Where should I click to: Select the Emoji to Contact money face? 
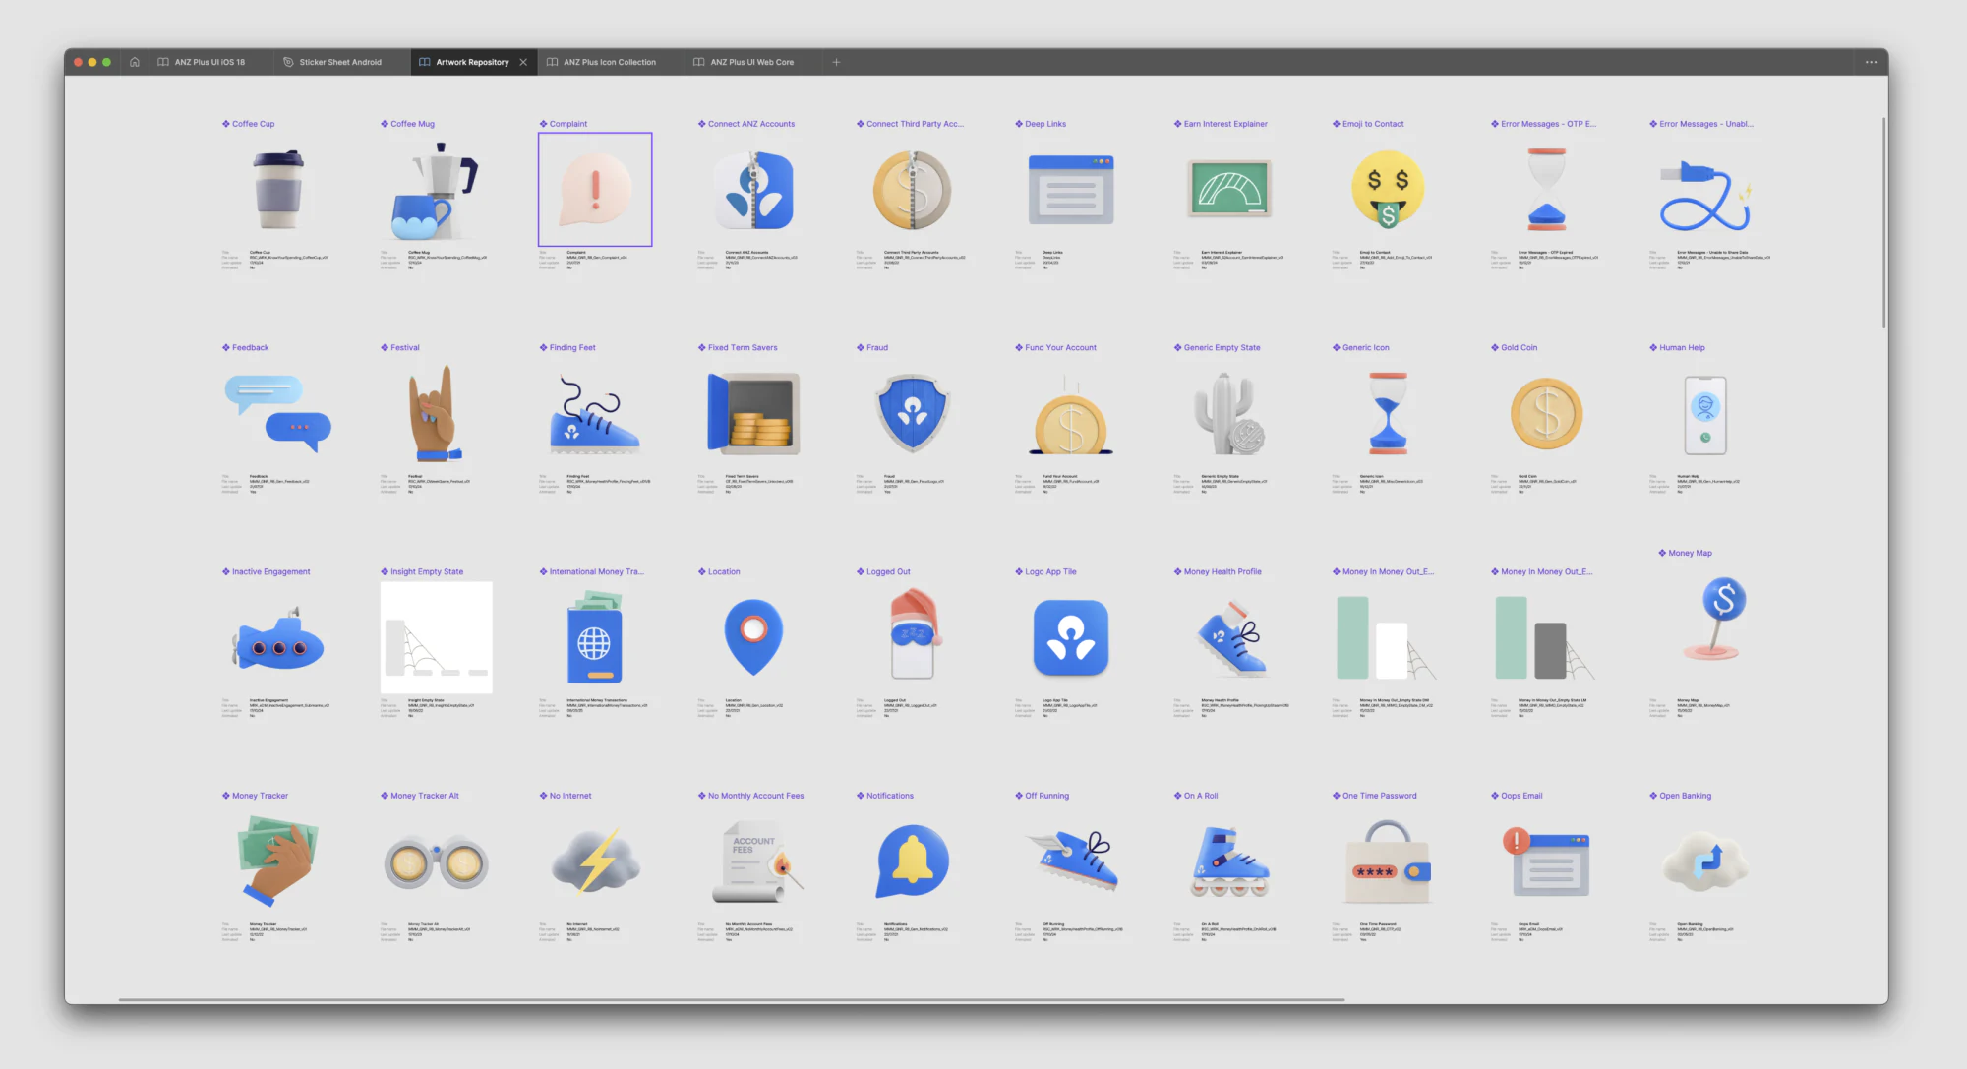pos(1388,190)
